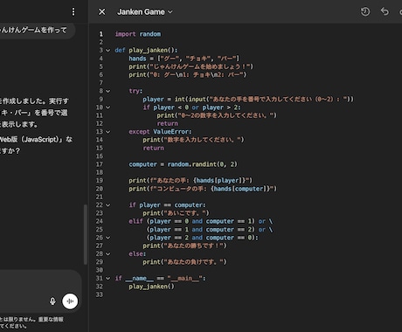Viewport: 402px width, 332px height.
Task: Close the Janken Game canvas
Action: [101, 12]
